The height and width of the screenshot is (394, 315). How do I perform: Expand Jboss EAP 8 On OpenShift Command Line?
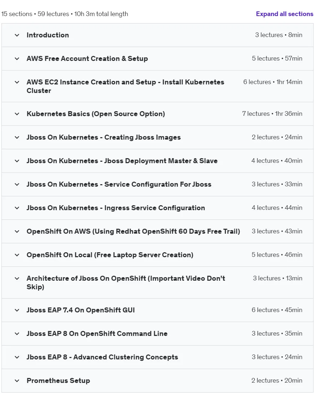pyautogui.click(x=158, y=334)
